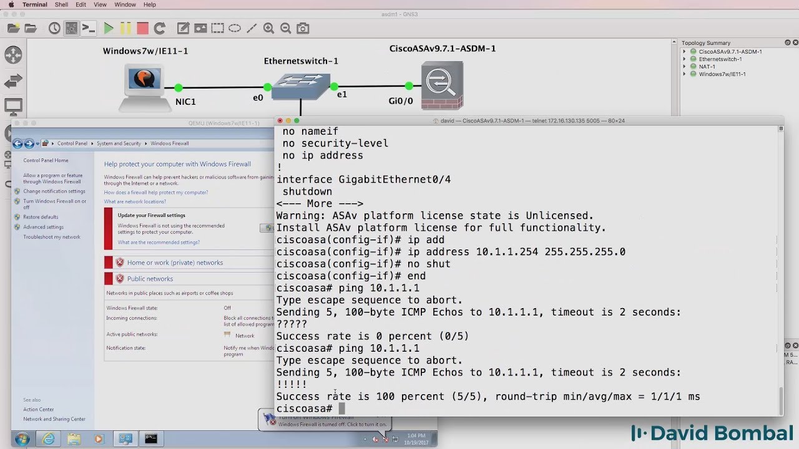Viewport: 799px width, 449px height.
Task: Click the back arrow in Control Panel
Action: [x=17, y=143]
